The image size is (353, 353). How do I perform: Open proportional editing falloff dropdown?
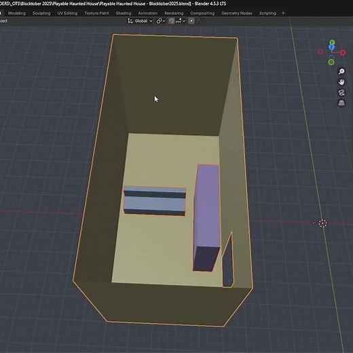pos(201,21)
